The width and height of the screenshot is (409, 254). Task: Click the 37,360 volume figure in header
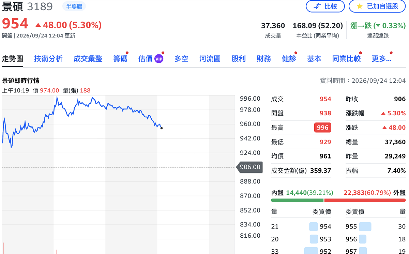[273, 26]
